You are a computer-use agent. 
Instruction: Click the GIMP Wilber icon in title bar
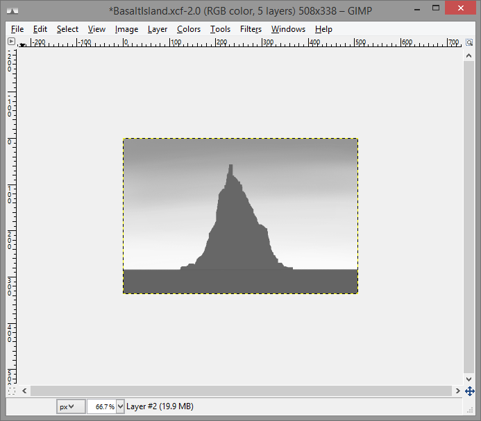[x=12, y=10]
